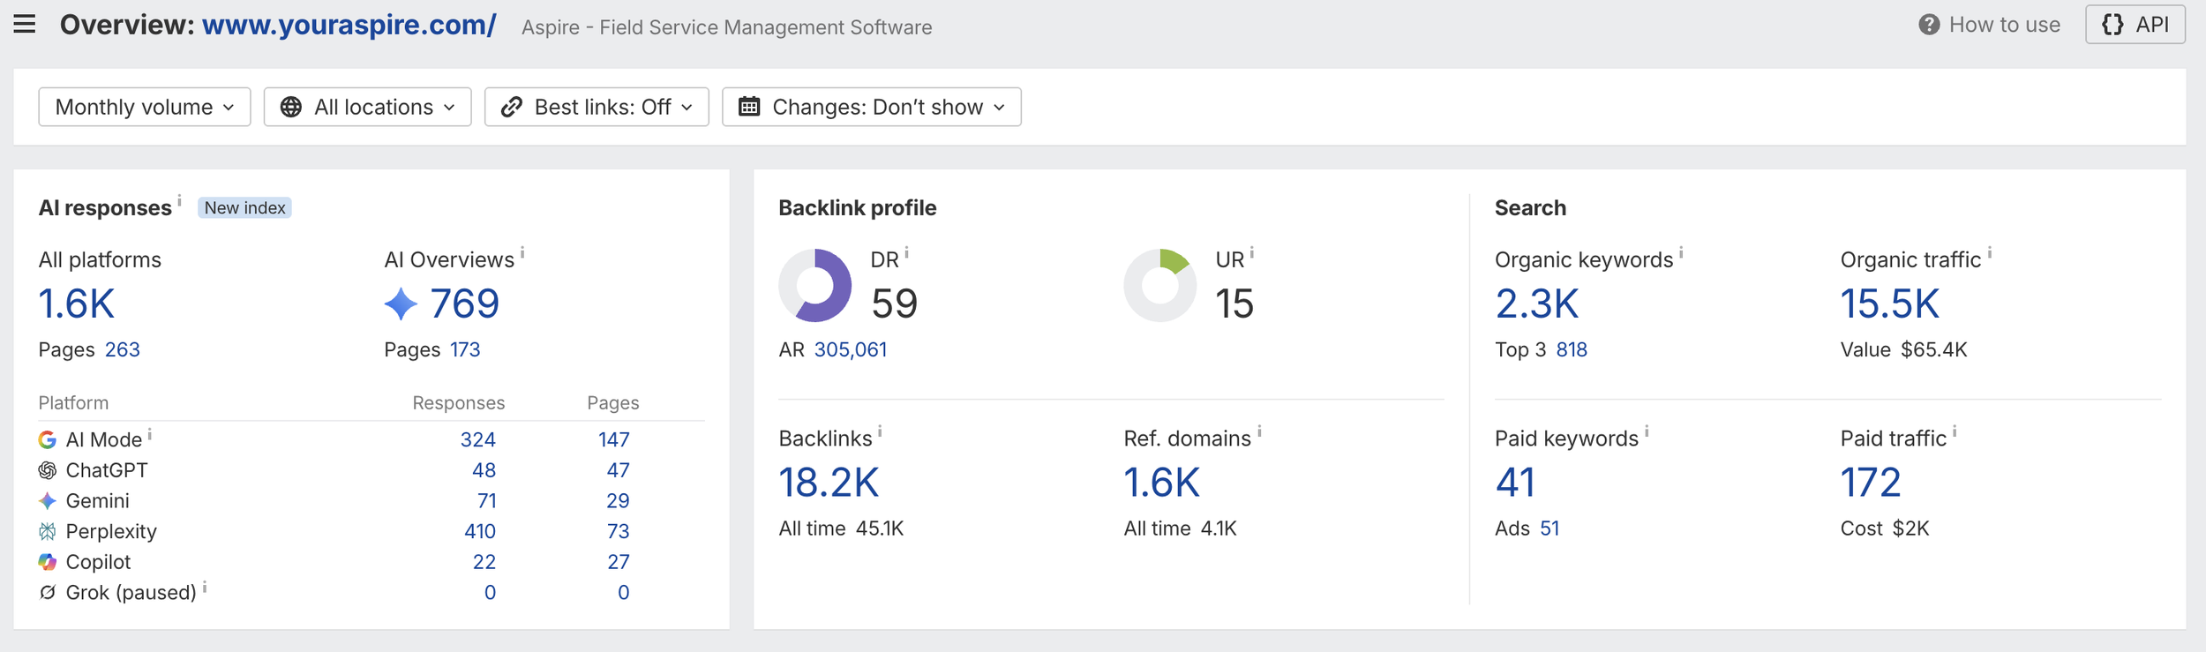Viewport: 2206px width, 652px height.
Task: Open the 15.5K organic traffic value
Action: pyautogui.click(x=1889, y=304)
